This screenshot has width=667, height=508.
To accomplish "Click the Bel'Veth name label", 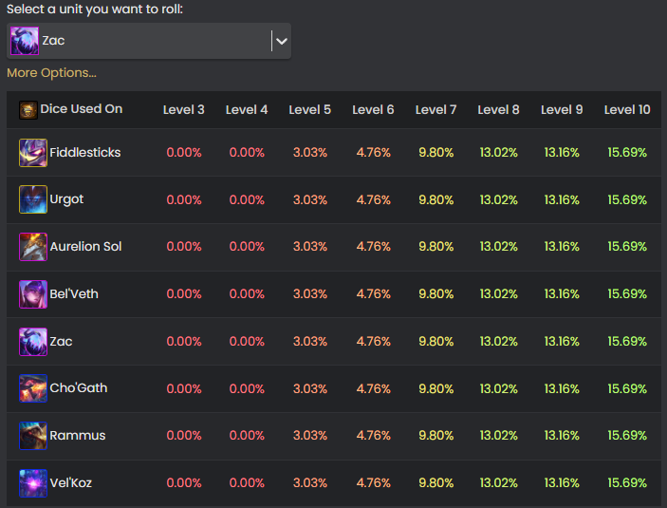I will [74, 294].
